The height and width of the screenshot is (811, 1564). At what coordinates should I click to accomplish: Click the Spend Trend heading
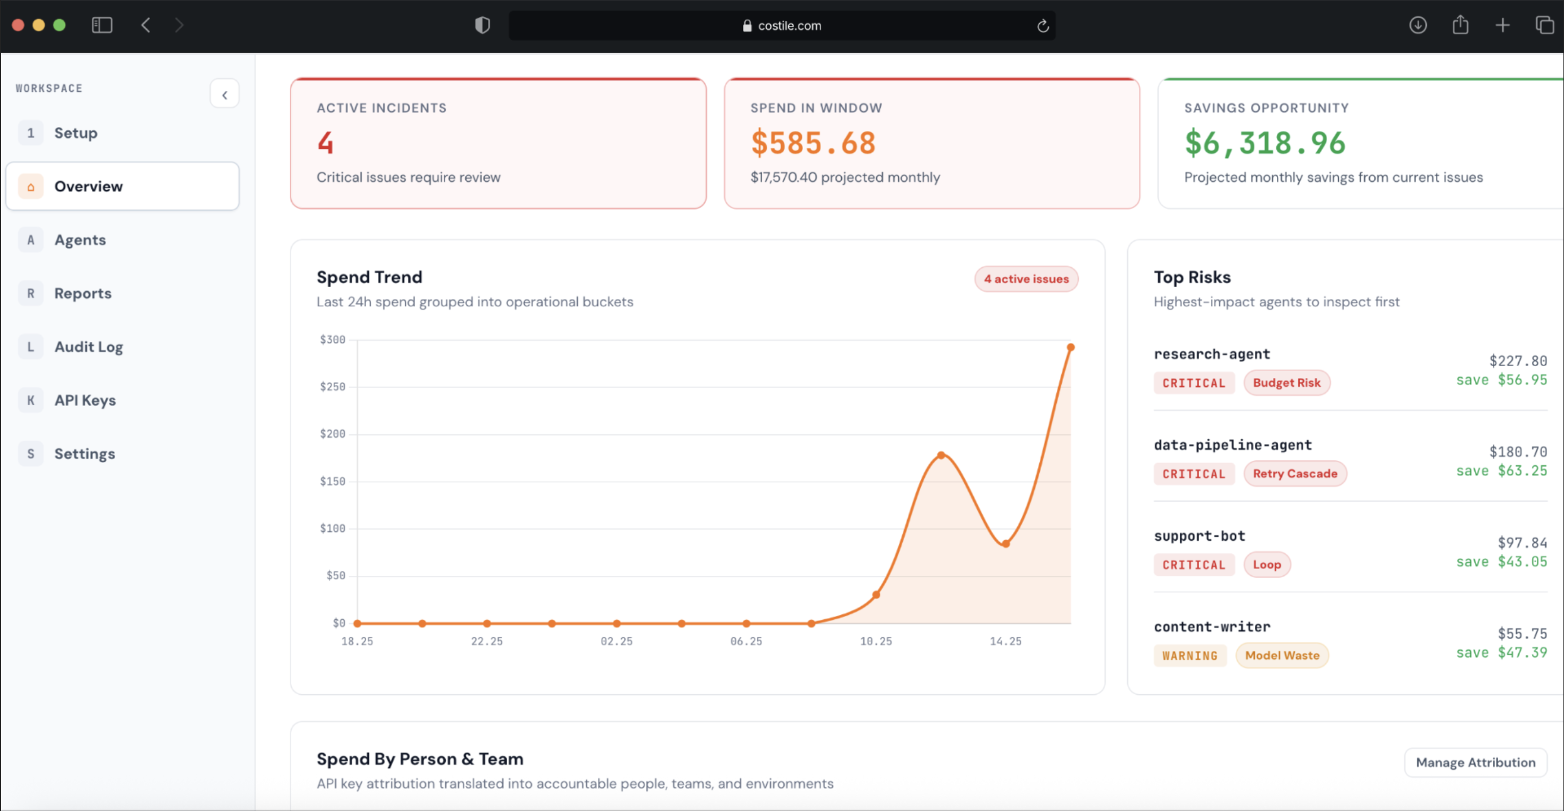[x=369, y=277]
